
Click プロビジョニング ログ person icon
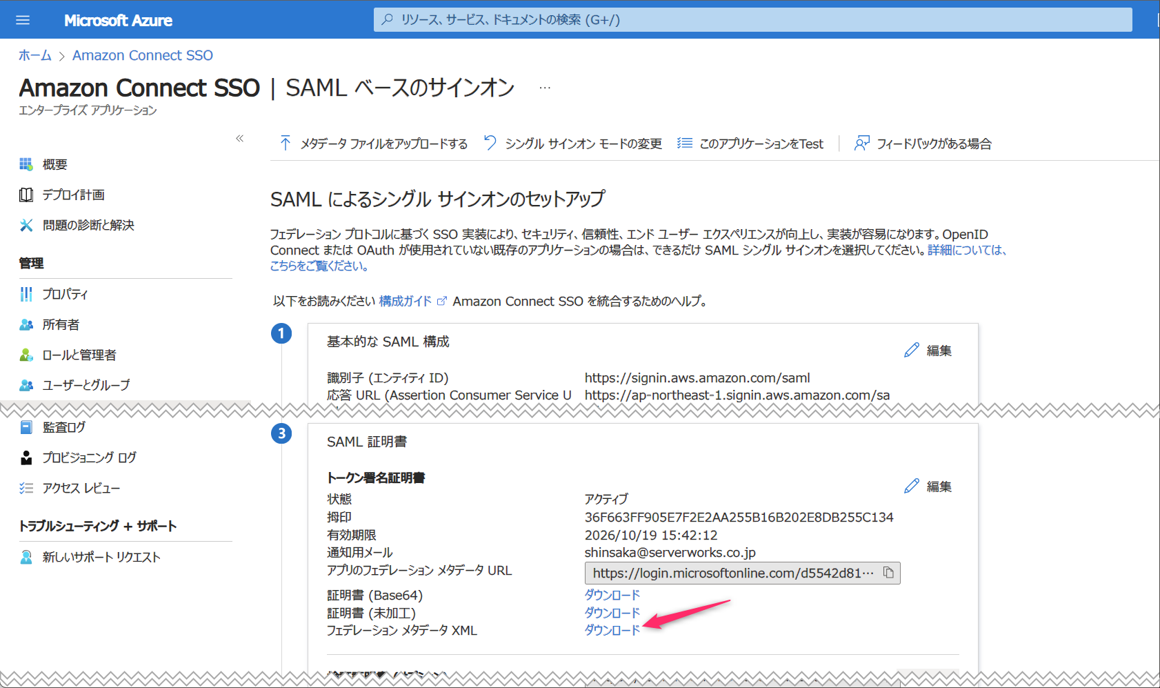[26, 458]
